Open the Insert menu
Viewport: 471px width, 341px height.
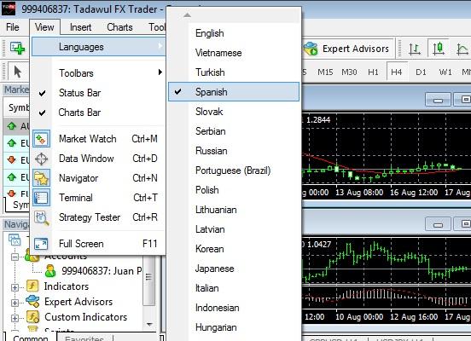pos(80,27)
